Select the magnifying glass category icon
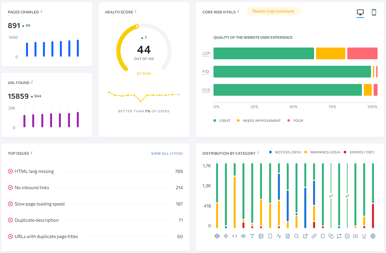 point(296,236)
